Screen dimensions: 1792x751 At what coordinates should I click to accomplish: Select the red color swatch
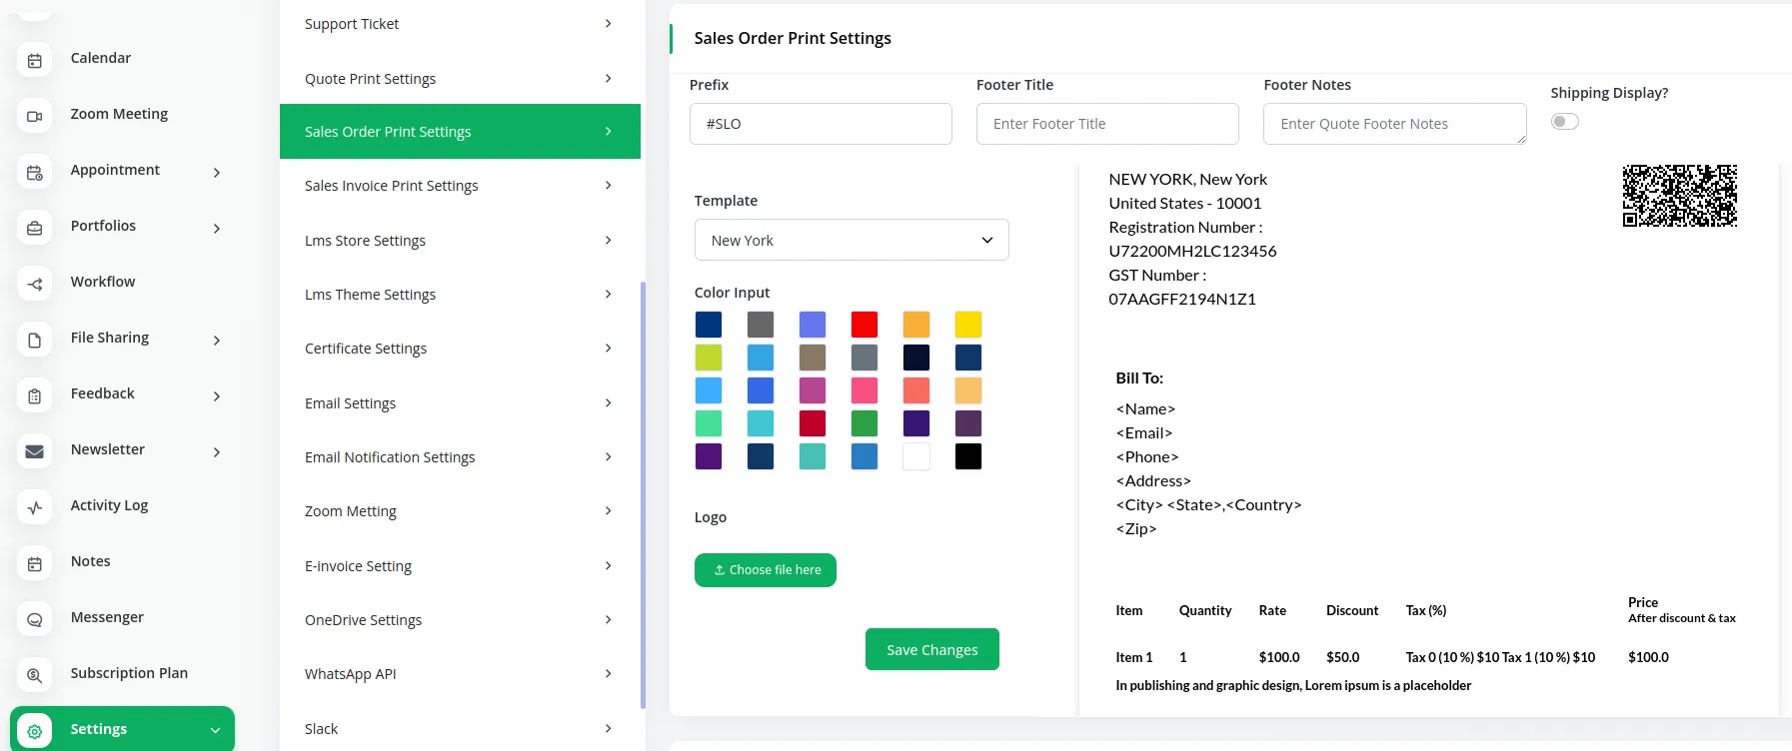864,325
